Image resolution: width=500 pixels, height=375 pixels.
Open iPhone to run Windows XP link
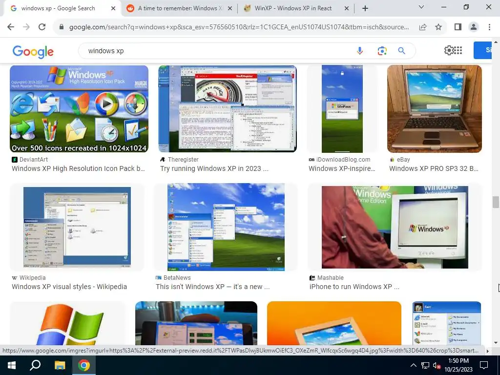354,287
